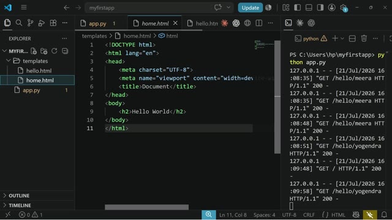Change file encoding UTF-8
The image size is (392, 220).
point(289,215)
